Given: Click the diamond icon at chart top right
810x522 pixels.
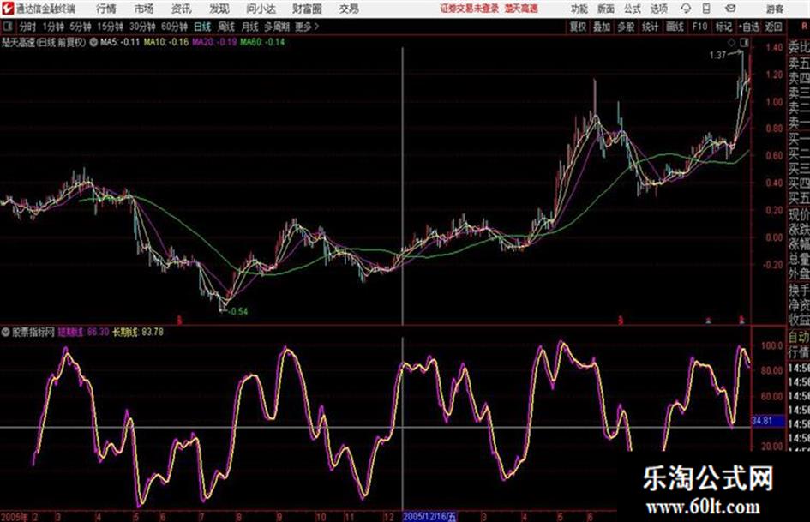Looking at the screenshot, I should 731,43.
